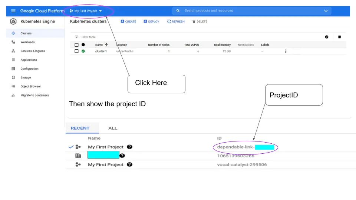
Task: Focus the Filter table input
Action: click(x=88, y=37)
